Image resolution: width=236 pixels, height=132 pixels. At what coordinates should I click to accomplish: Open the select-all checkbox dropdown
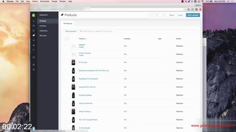click(66, 38)
